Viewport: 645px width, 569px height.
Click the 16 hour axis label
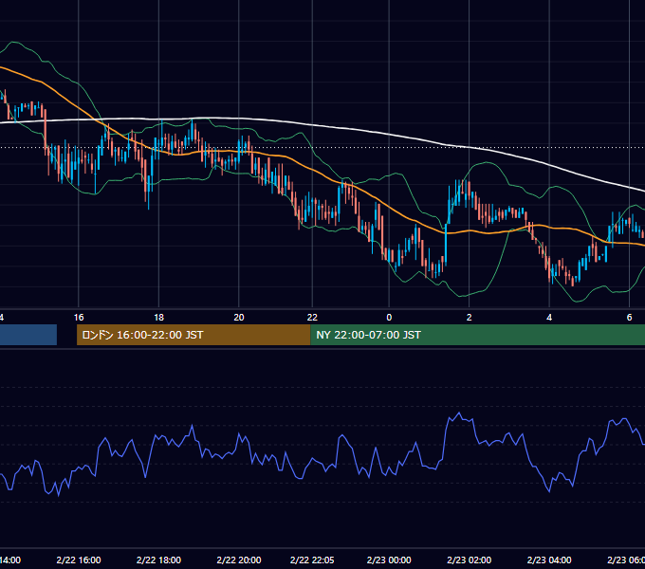79,318
